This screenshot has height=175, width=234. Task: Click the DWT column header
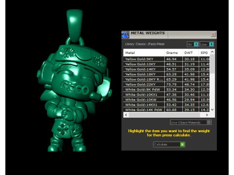191,53
